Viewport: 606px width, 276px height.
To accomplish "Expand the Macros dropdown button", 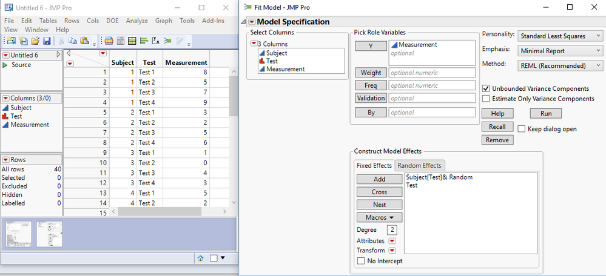I will coord(379,217).
